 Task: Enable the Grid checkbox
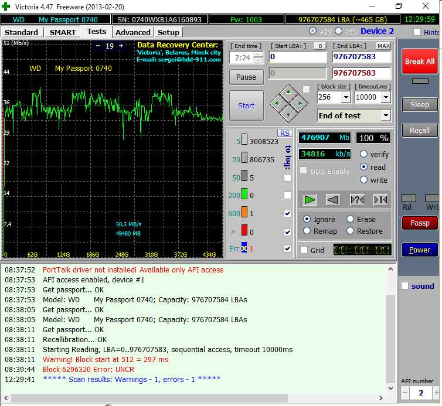click(304, 250)
